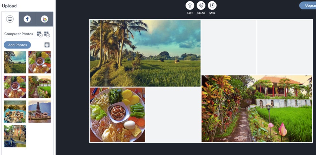Select the palm tree rice field thumbnail

(x=15, y=62)
